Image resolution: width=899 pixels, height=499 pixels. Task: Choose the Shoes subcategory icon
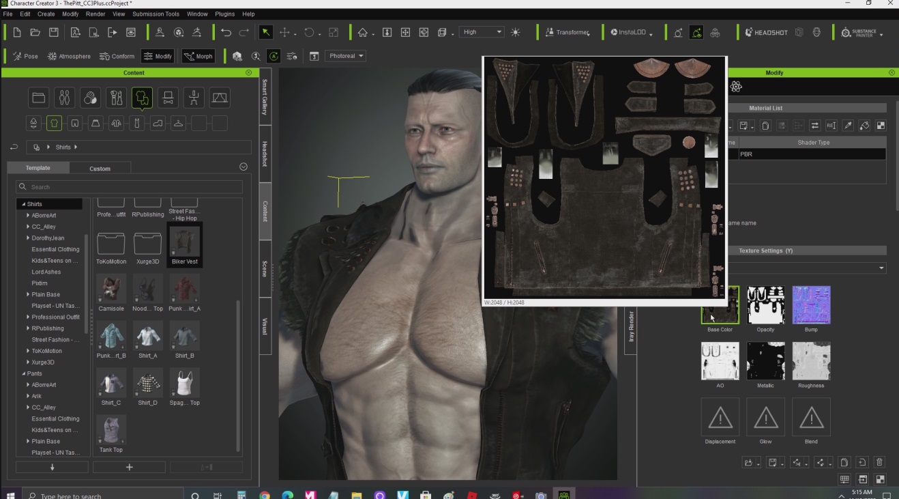pos(158,124)
